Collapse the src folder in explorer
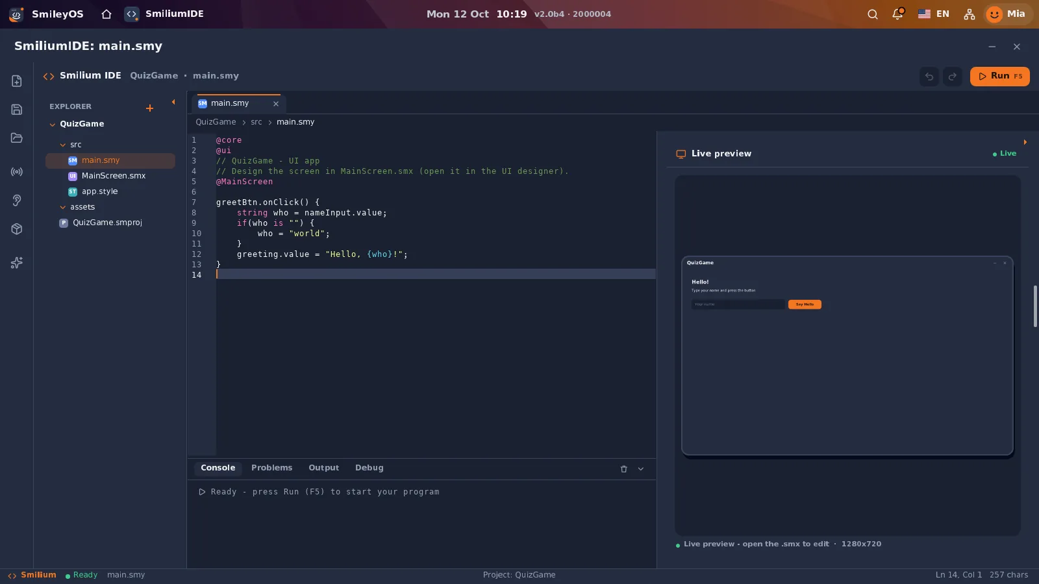The width and height of the screenshot is (1039, 584). click(x=63, y=145)
